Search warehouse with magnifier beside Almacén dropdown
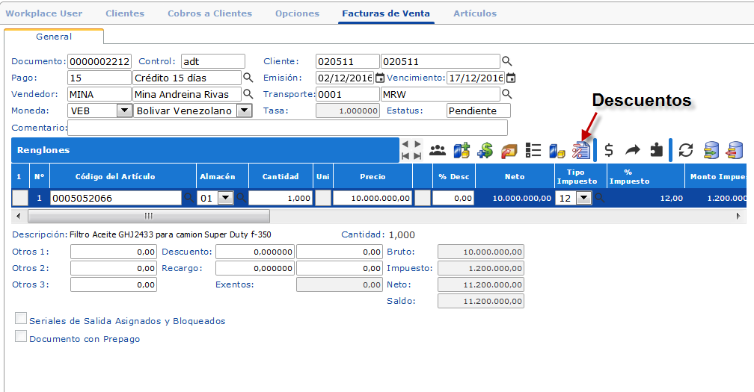The width and height of the screenshot is (754, 392). point(241,198)
